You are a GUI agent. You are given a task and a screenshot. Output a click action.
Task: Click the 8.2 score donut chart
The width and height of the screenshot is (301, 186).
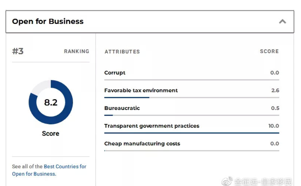click(x=51, y=102)
